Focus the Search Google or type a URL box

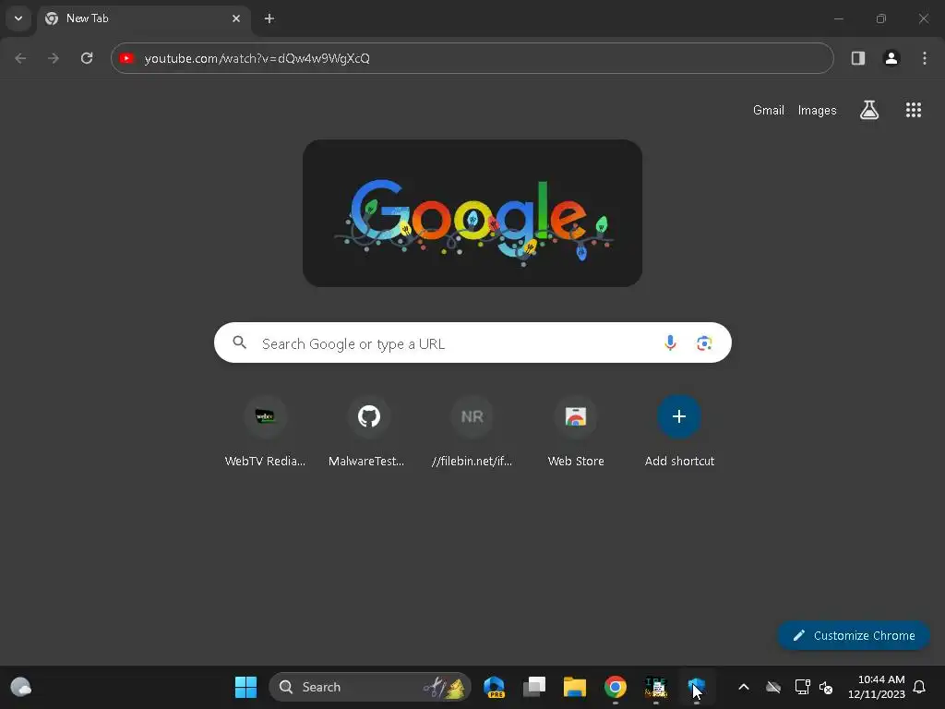(472, 343)
